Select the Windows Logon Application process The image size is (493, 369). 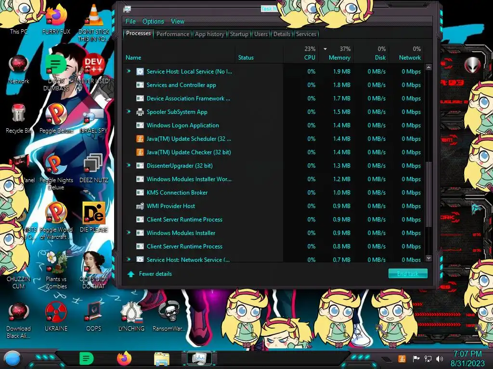click(273, 125)
